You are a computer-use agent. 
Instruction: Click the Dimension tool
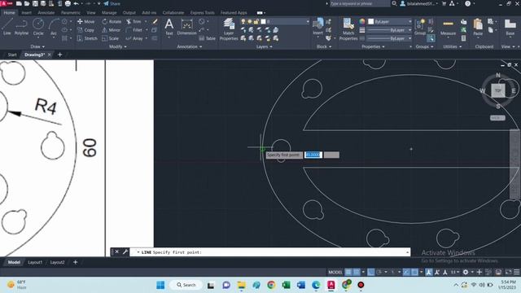[186, 27]
